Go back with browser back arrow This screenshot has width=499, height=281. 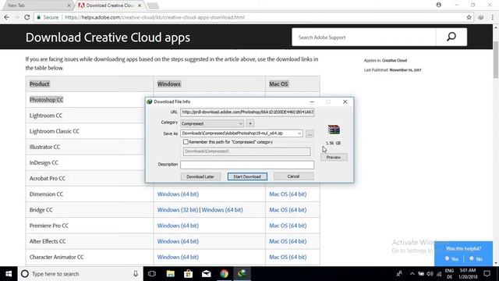pos(7,17)
